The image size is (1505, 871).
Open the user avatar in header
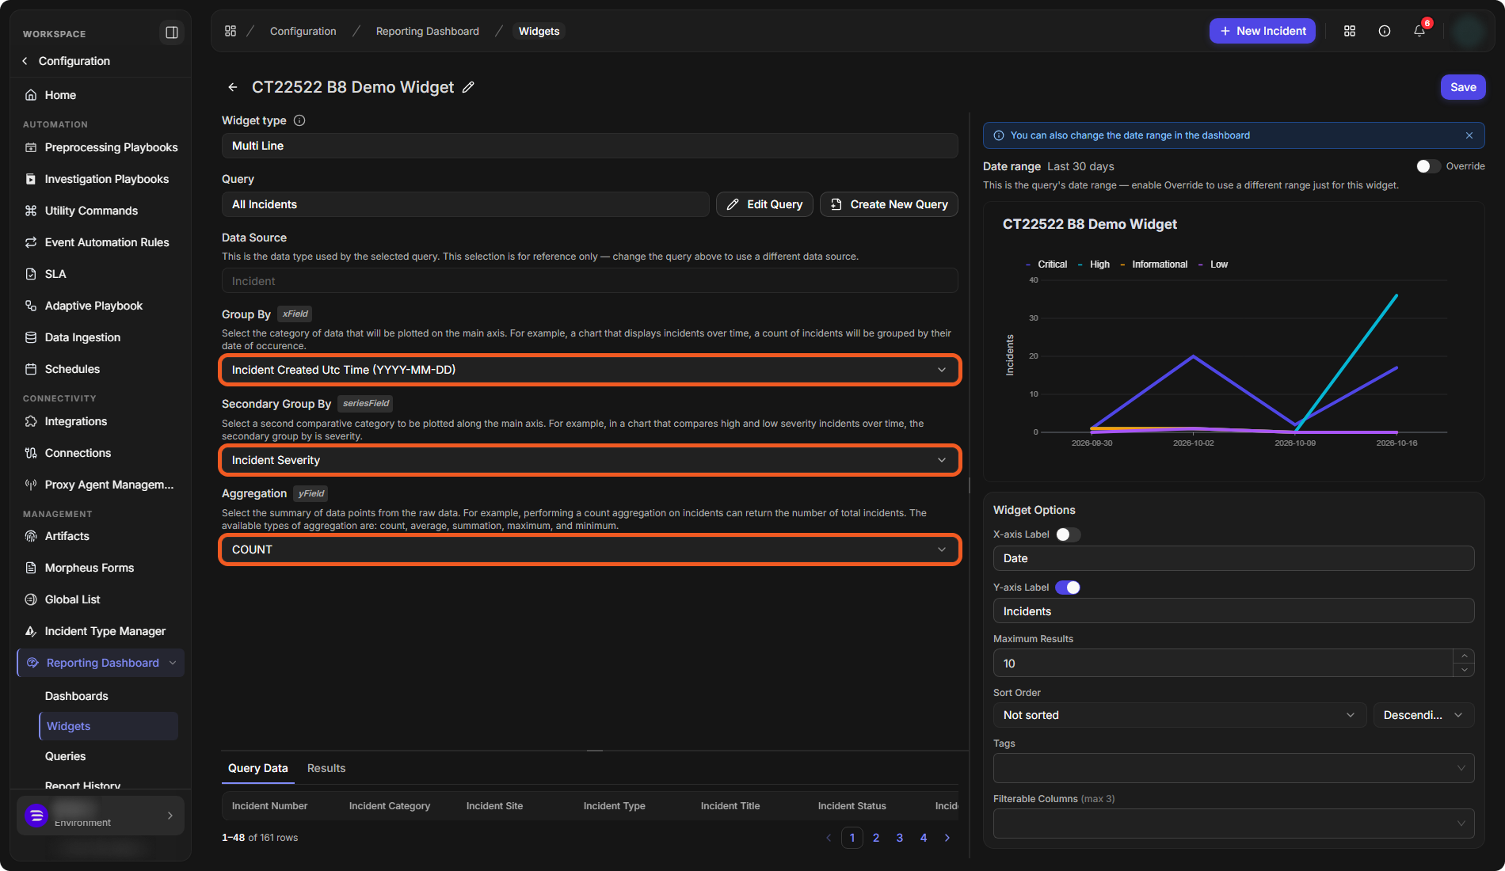[1469, 31]
